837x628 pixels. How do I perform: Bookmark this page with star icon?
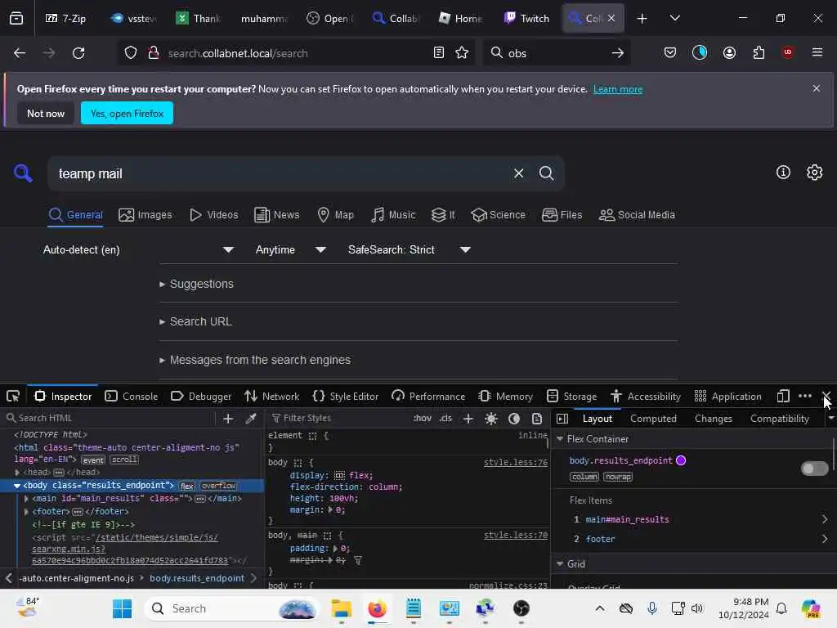pos(462,52)
